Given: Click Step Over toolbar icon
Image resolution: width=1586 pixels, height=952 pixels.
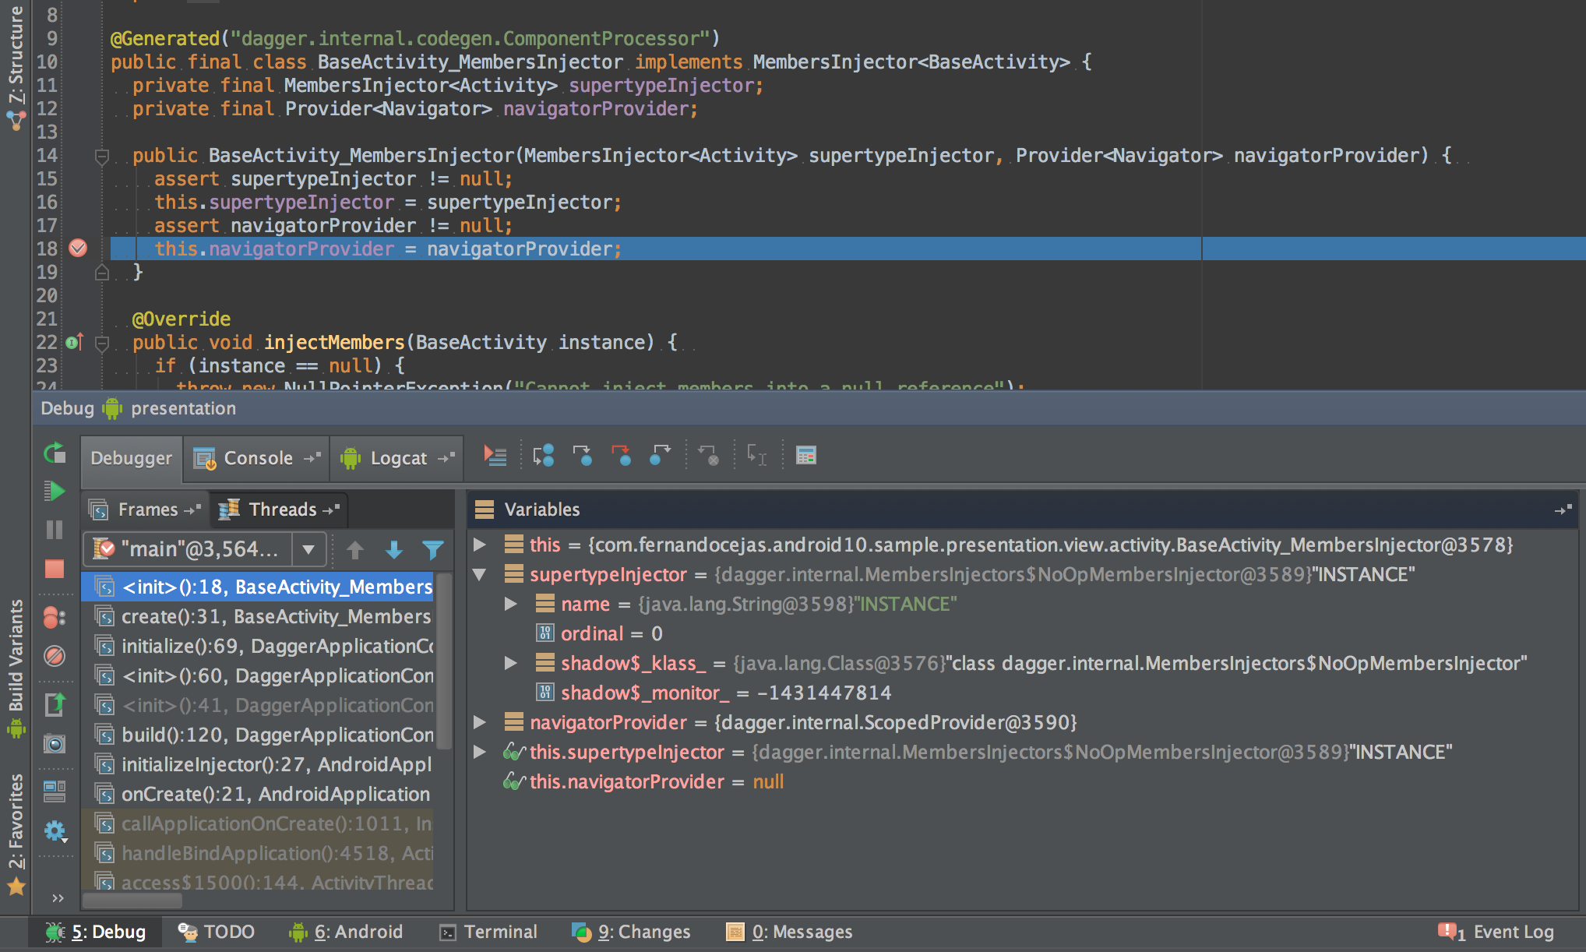Looking at the screenshot, I should click(543, 455).
